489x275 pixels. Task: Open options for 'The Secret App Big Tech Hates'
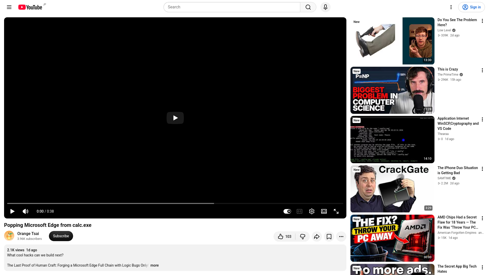pos(482,267)
